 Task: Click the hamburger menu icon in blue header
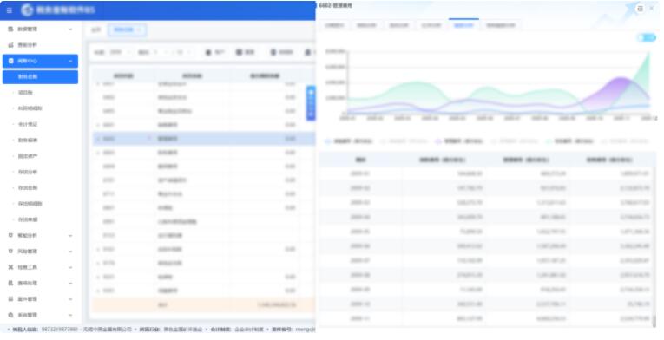tap(10, 10)
